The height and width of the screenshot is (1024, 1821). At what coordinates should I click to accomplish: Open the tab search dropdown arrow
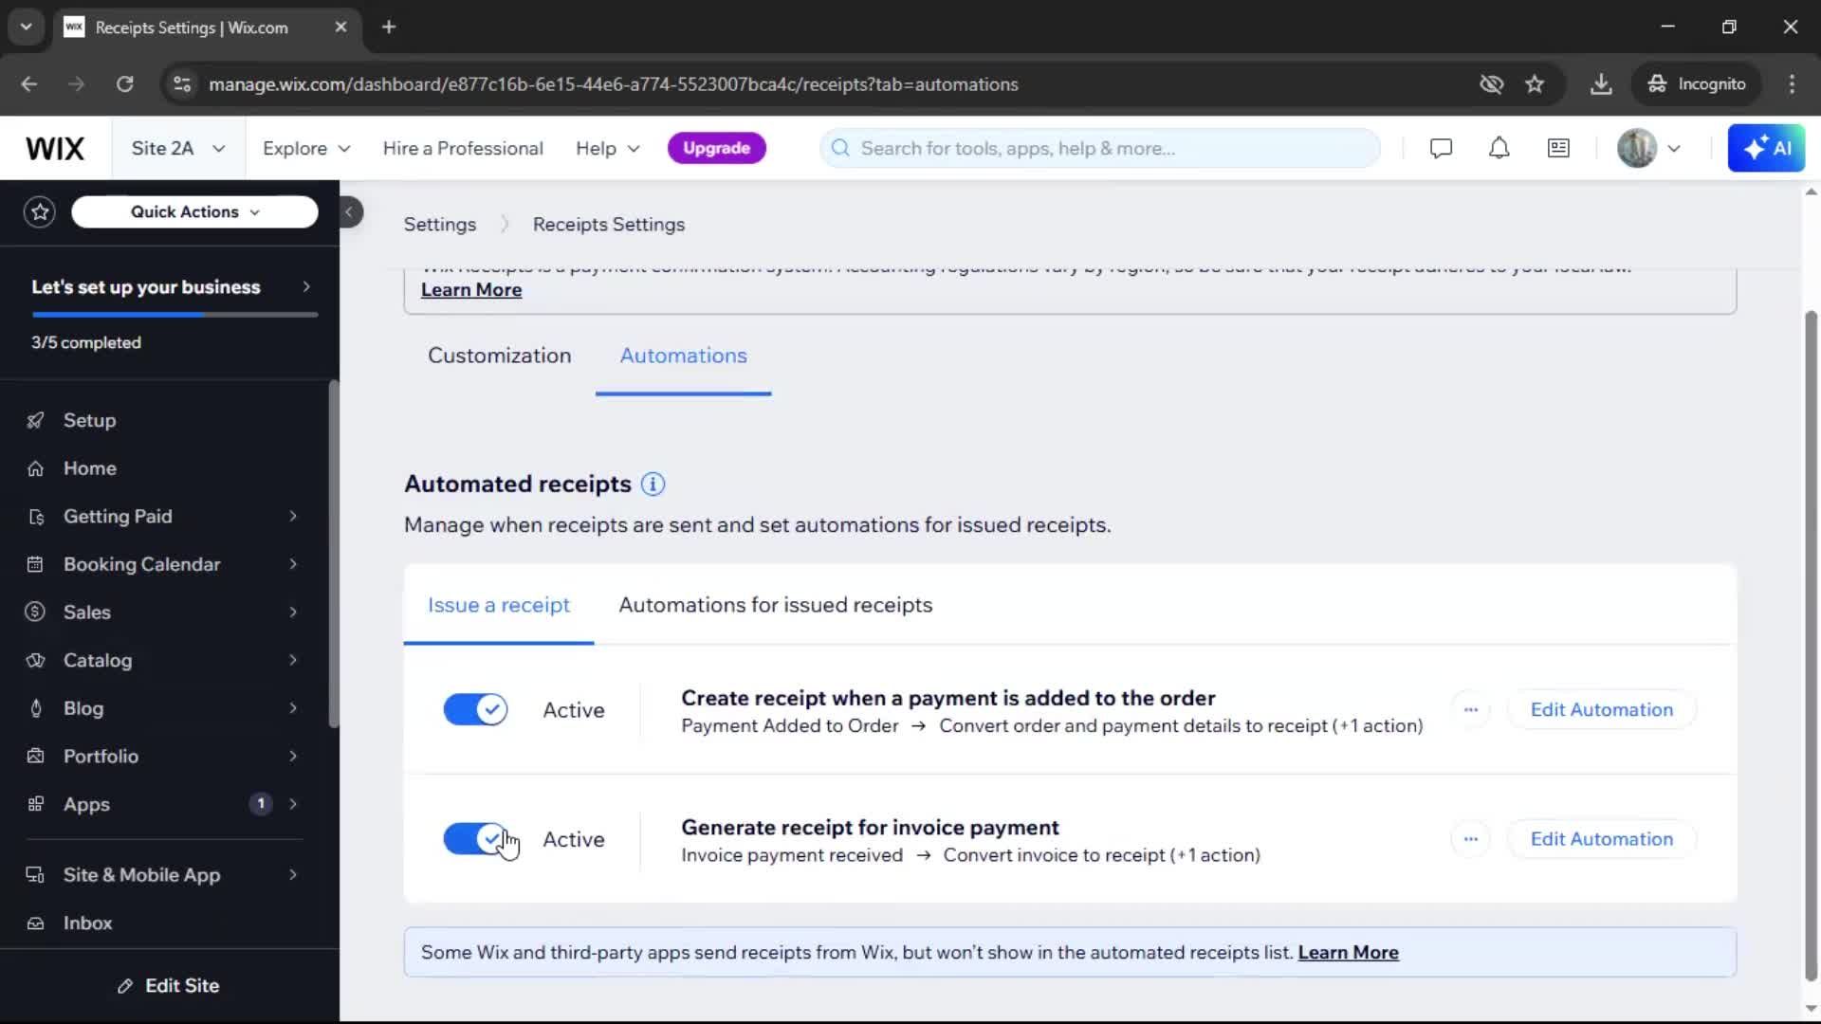(26, 27)
